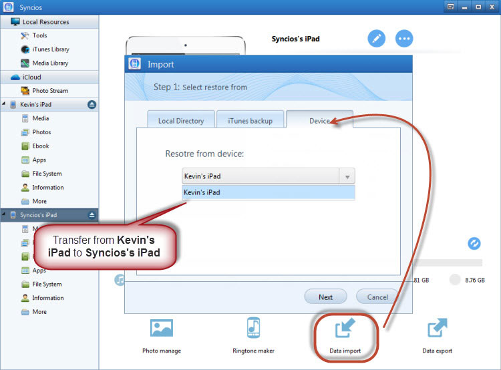Screen dimensions: 501x370
Task: Choose Kevin's iPad in dropdown list
Action: click(269, 192)
